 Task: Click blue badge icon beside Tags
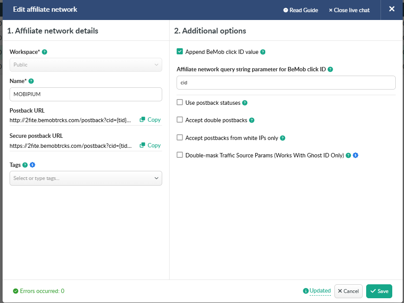coord(32,165)
